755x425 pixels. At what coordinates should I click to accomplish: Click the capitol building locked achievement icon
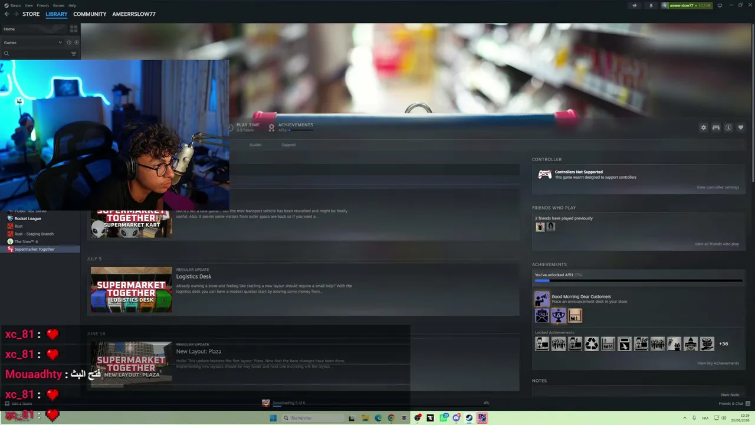coord(691,344)
